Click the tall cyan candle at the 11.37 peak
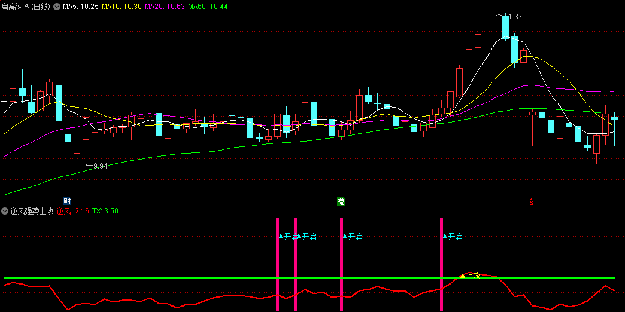625x312 pixels. [x=505, y=26]
